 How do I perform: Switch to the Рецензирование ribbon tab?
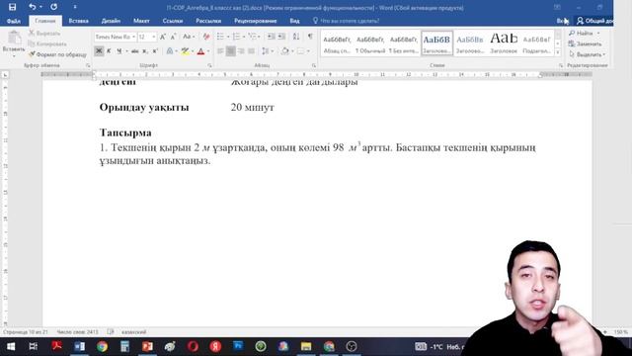pyautogui.click(x=255, y=21)
